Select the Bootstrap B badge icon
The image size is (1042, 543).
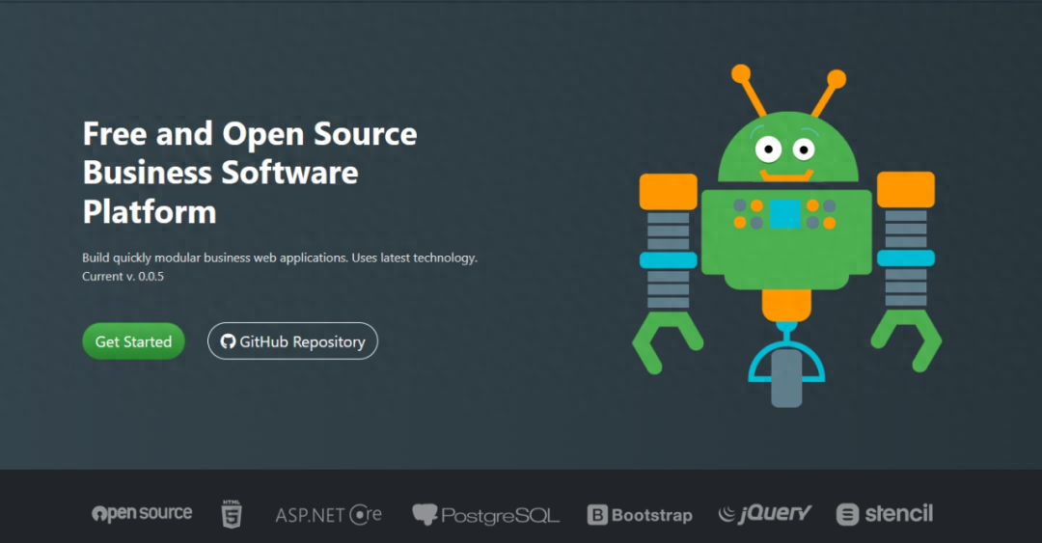pos(597,514)
